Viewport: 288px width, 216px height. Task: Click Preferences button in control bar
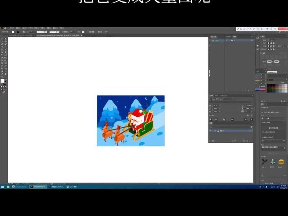coord(100,32)
